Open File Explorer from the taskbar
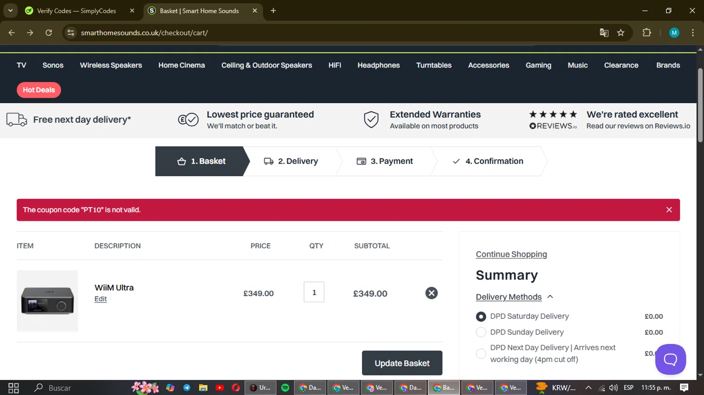This screenshot has height=395, width=704. coord(203,388)
